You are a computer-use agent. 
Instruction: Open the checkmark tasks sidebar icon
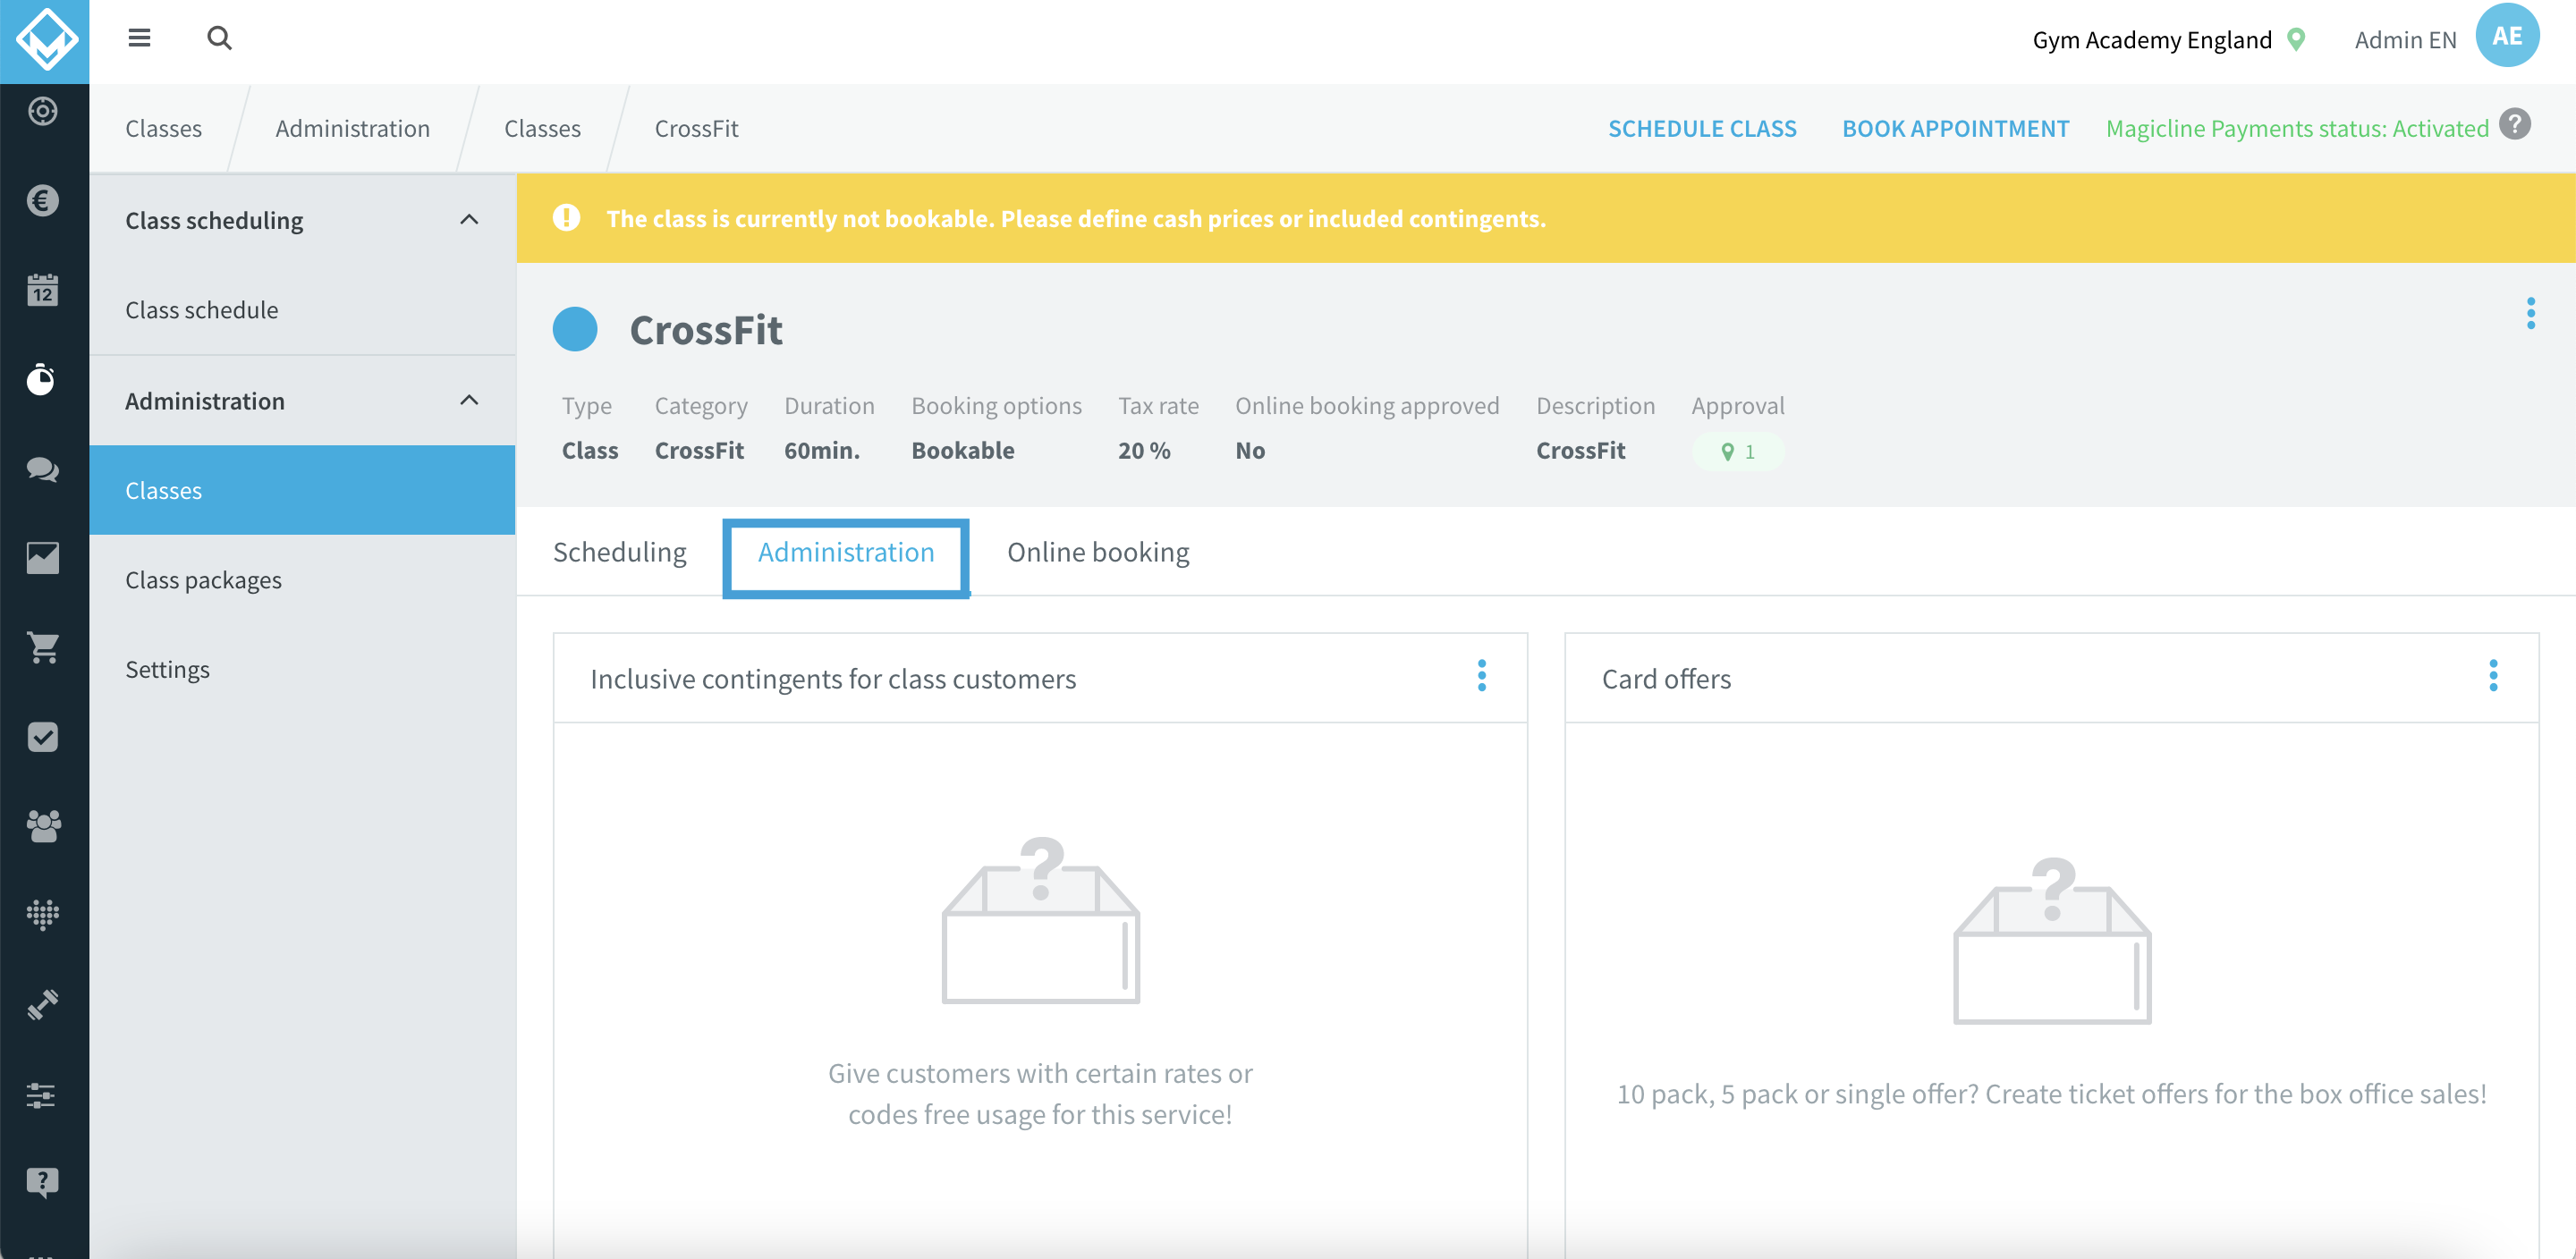pyautogui.click(x=43, y=737)
